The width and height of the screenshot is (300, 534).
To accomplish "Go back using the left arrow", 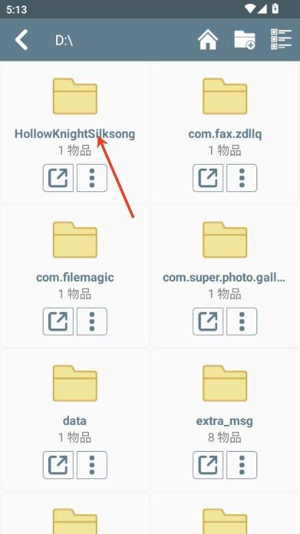I will click(x=21, y=40).
